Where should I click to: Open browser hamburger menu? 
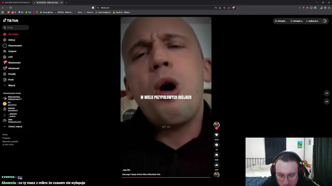tap(329, 8)
